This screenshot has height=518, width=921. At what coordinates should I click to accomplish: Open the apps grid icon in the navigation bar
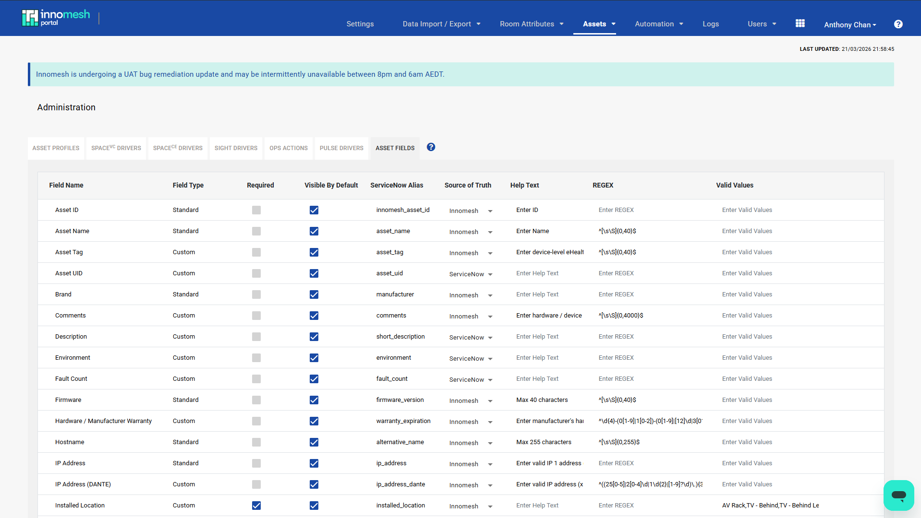pyautogui.click(x=800, y=23)
